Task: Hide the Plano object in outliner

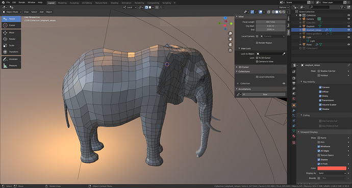Action: [x=348, y=45]
